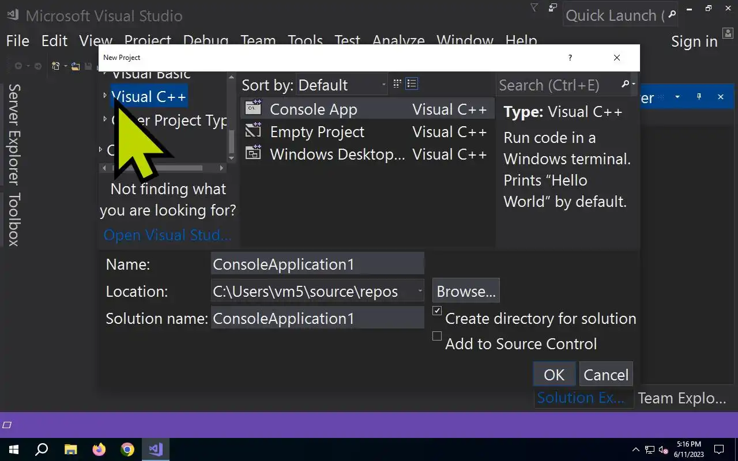This screenshot has height=461, width=738.
Task: Click the Sign in link
Action: (694, 41)
